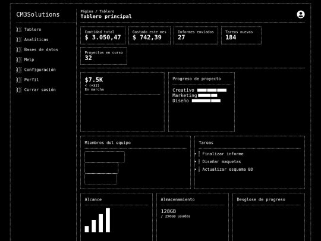Open the Help menu entry
321x241 pixels.
[x=29, y=60]
